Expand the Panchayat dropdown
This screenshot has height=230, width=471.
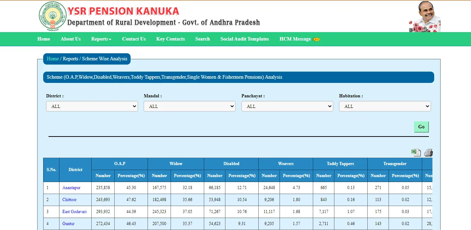coord(287,106)
